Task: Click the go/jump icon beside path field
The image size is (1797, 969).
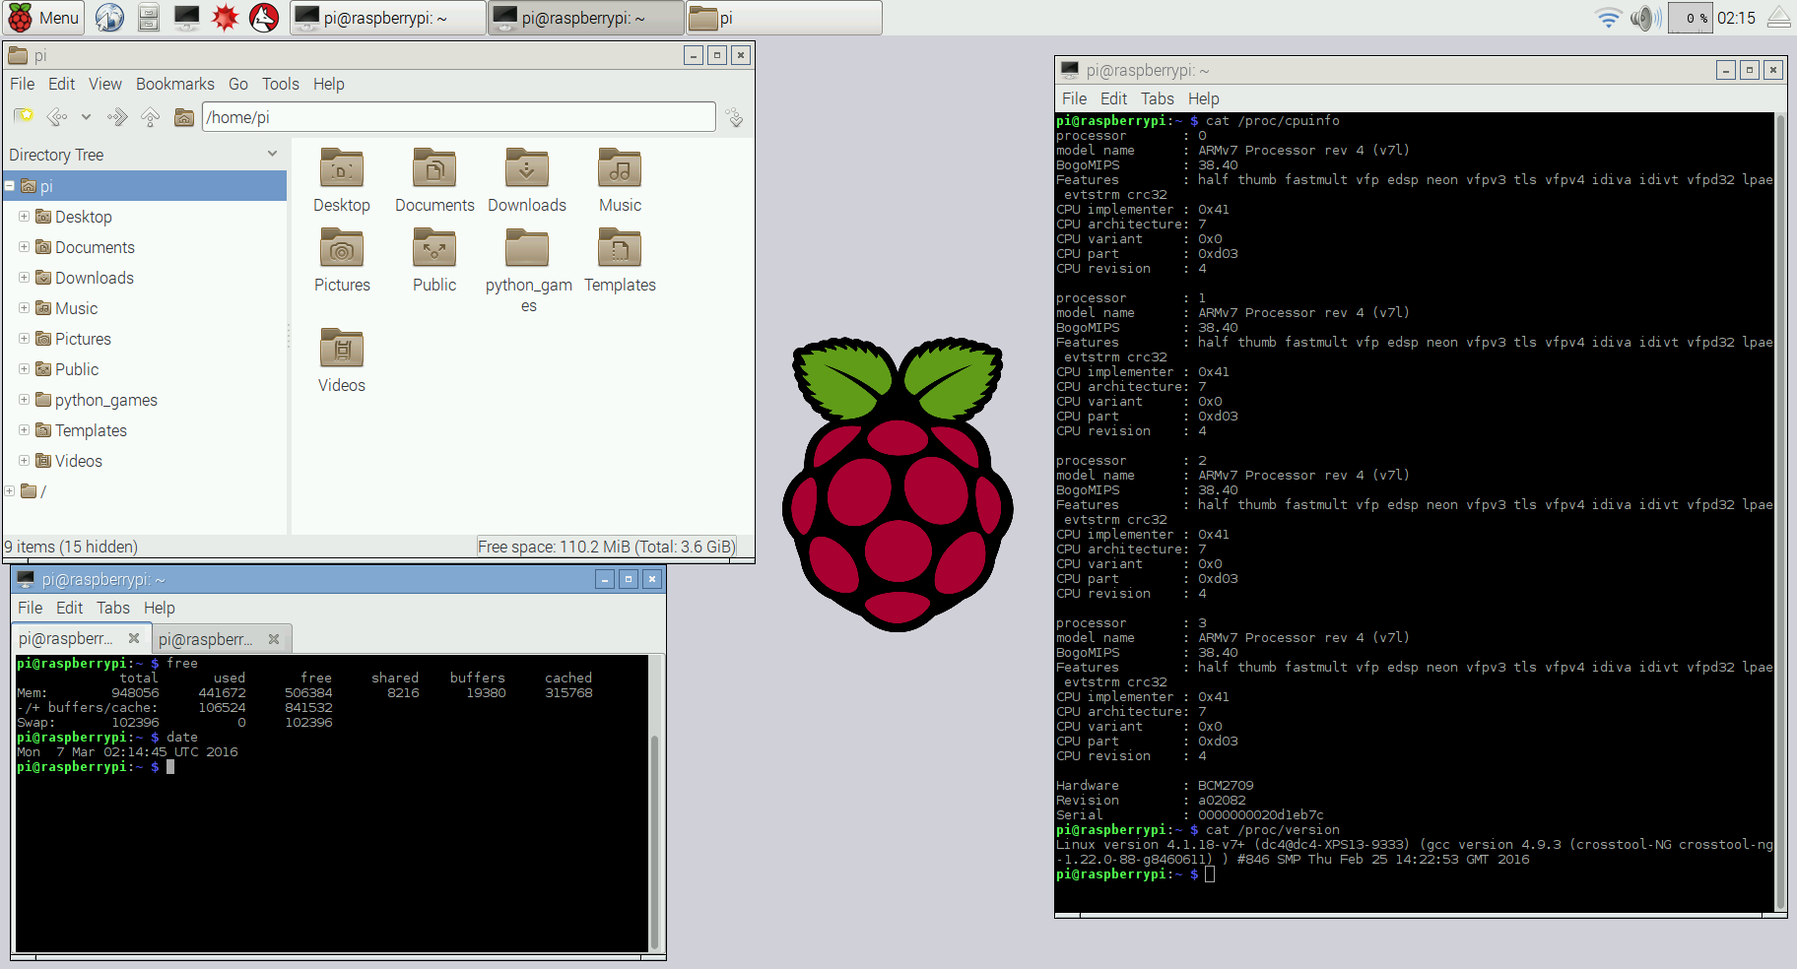Action: [x=735, y=117]
